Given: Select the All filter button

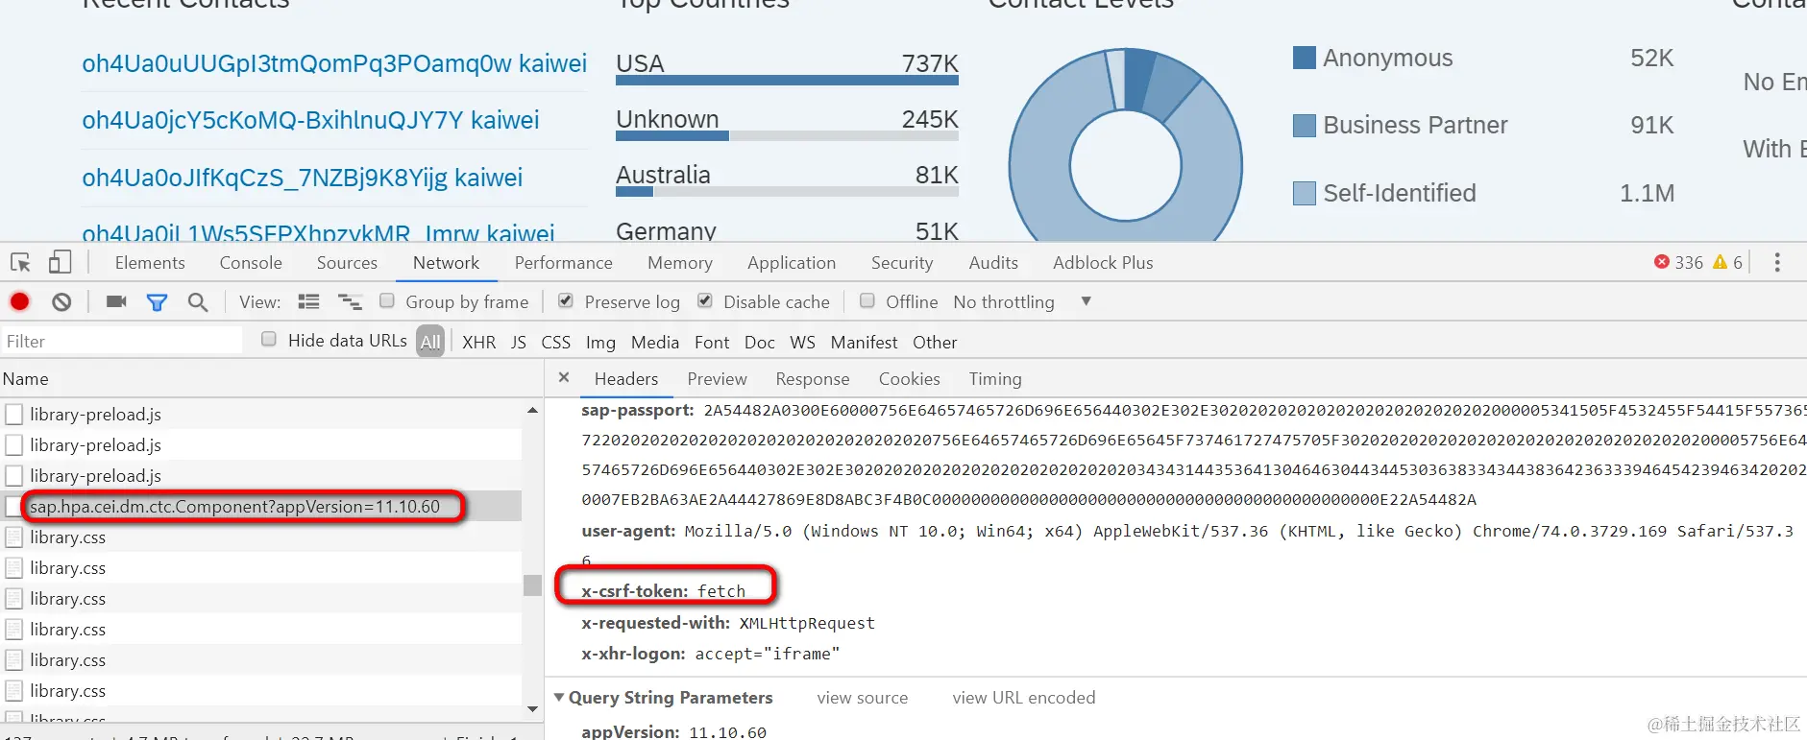Looking at the screenshot, I should [x=430, y=342].
